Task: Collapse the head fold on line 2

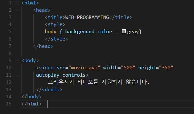Action: (x=17, y=10)
